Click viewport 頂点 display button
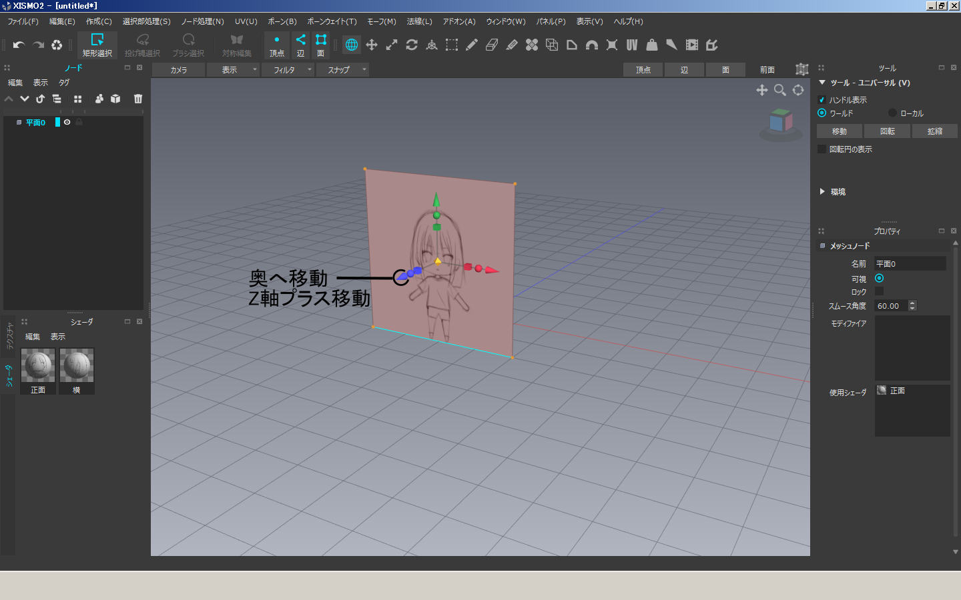The width and height of the screenshot is (961, 600). (x=643, y=69)
